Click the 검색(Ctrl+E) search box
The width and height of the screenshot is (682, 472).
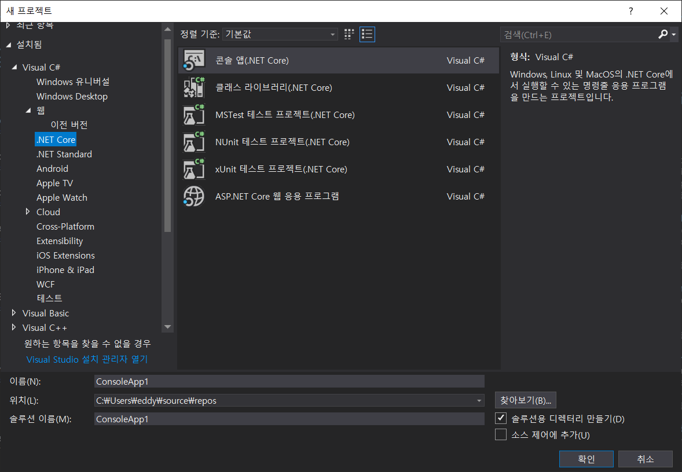coord(578,34)
